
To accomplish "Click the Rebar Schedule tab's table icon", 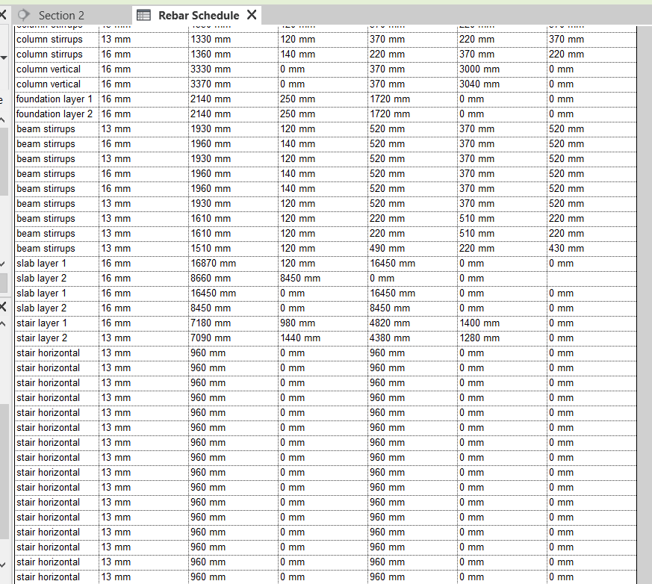I will tap(144, 15).
